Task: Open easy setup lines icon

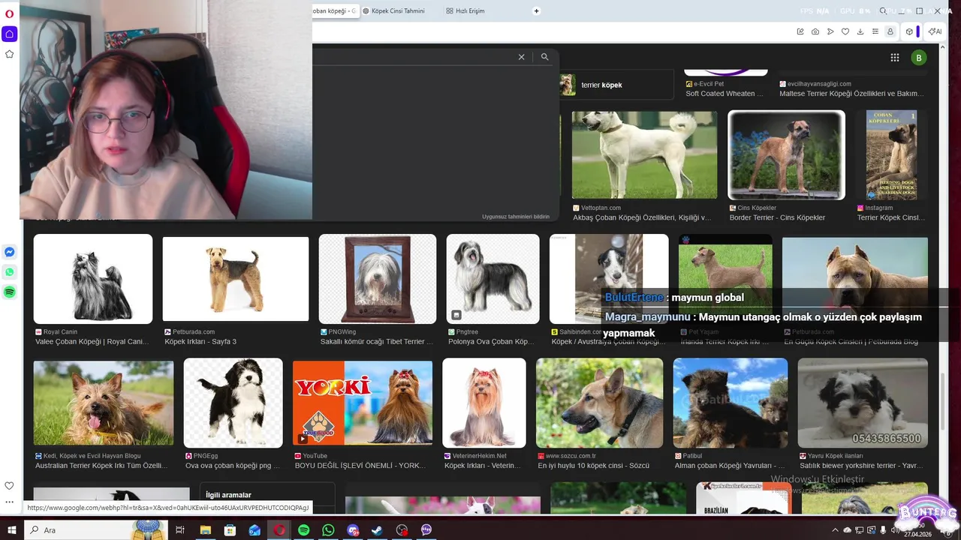Action: [875, 31]
